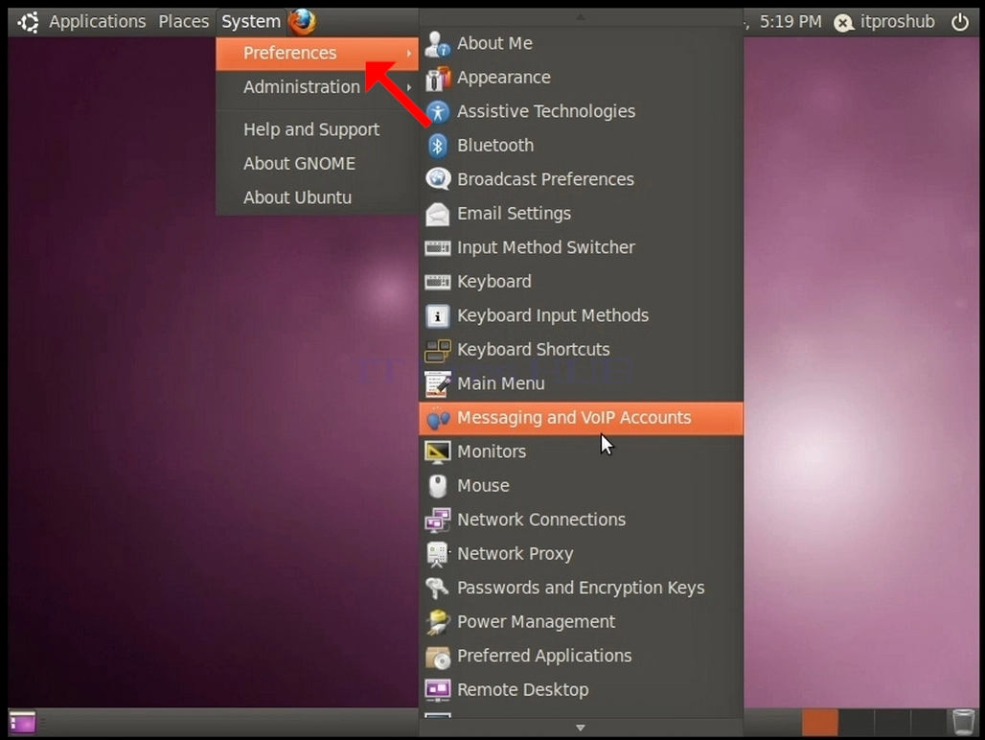Image resolution: width=985 pixels, height=740 pixels.
Task: Click the menu's bottom scroll-down arrow
Action: point(581,728)
